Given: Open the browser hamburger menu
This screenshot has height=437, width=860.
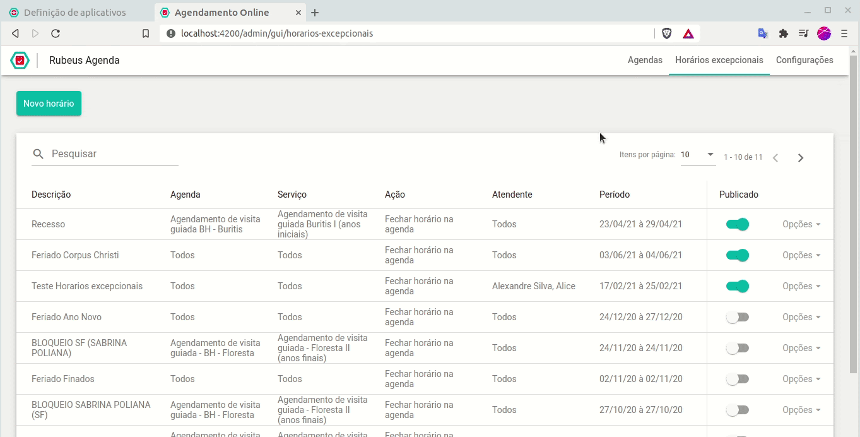Looking at the screenshot, I should (x=844, y=33).
